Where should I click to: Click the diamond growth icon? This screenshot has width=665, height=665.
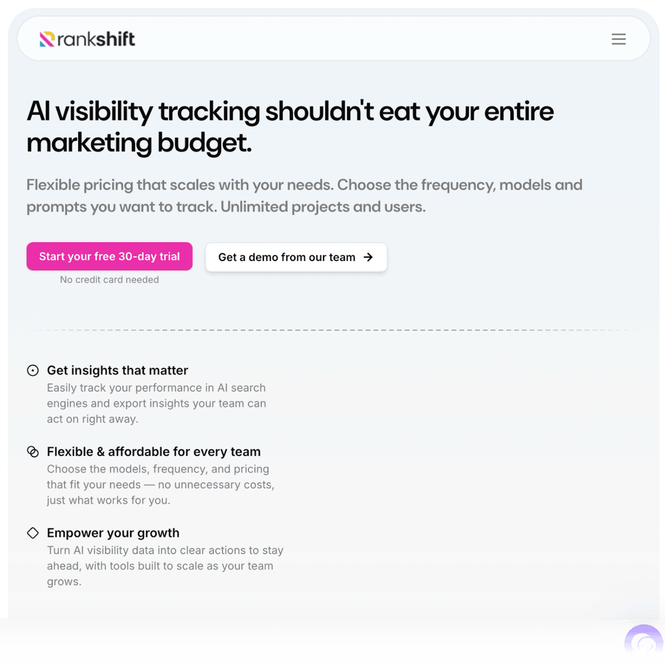click(33, 533)
